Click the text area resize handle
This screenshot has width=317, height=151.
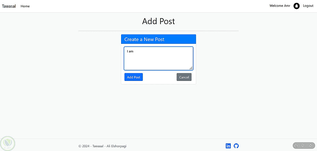191,68
